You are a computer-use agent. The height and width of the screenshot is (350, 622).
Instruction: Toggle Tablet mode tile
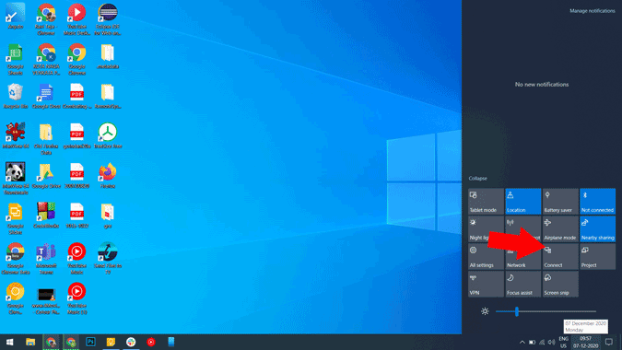click(x=486, y=202)
